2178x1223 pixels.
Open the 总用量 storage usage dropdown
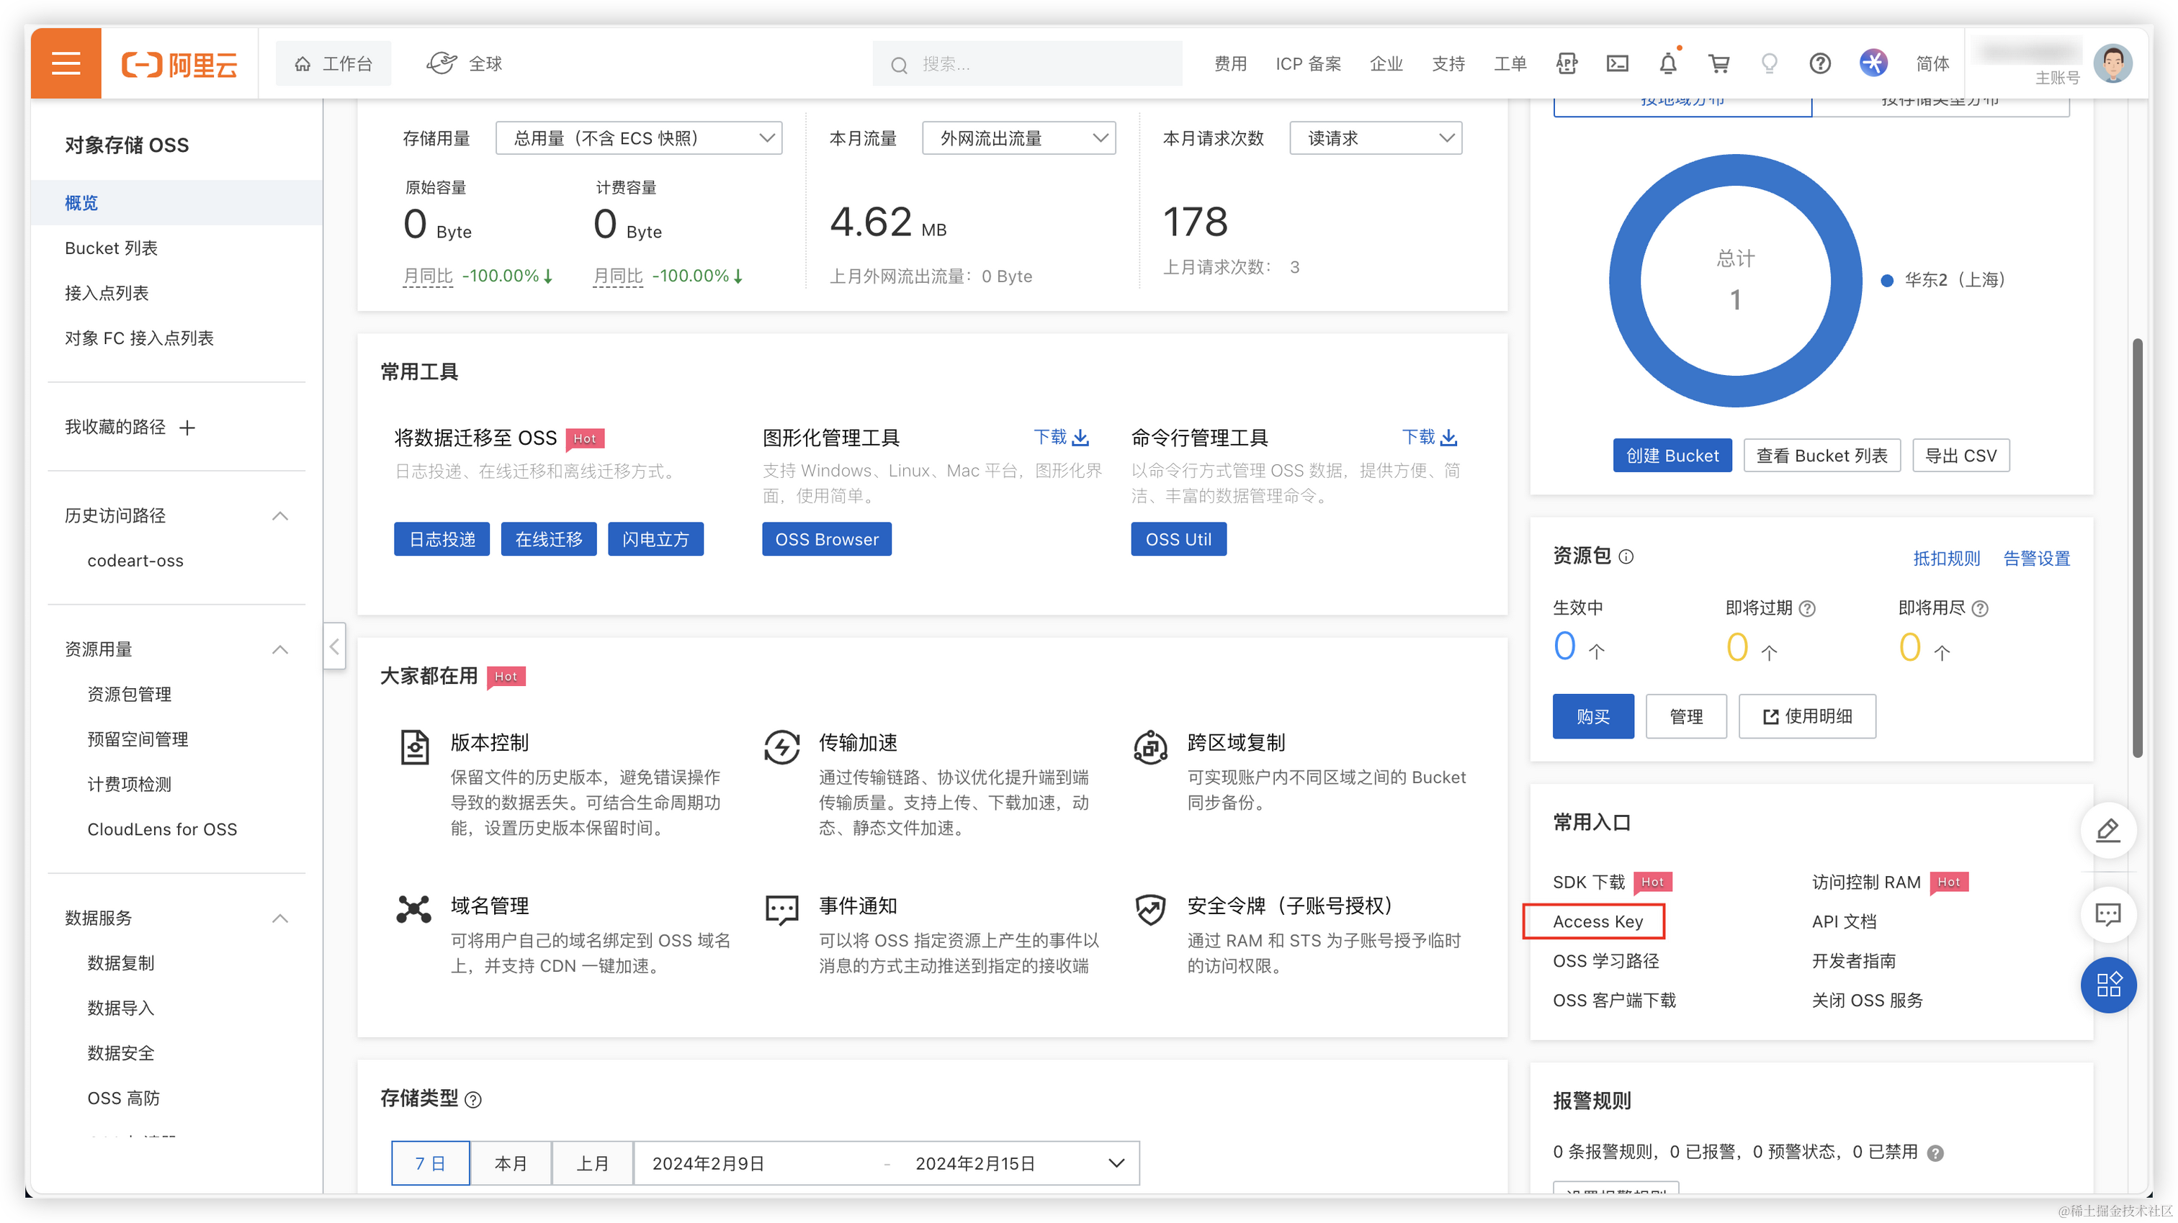pyautogui.click(x=638, y=137)
